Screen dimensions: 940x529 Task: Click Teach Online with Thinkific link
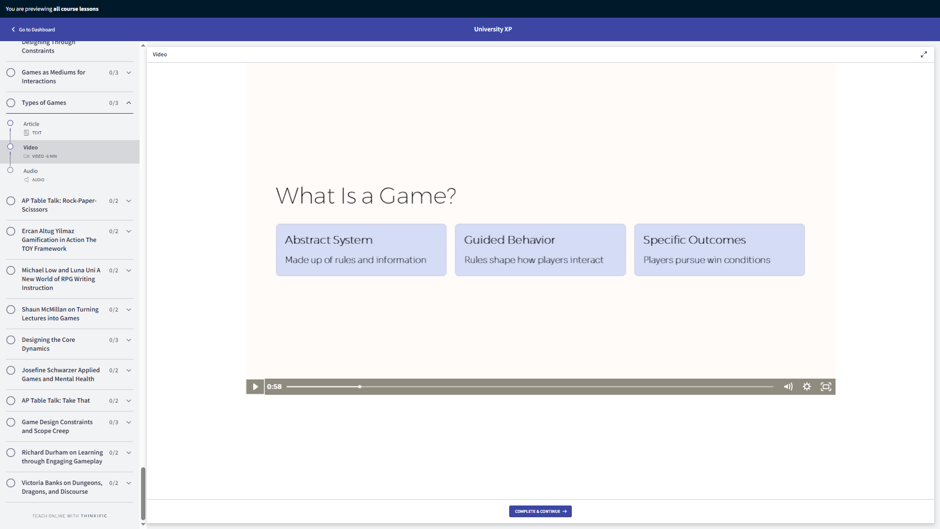click(x=70, y=516)
